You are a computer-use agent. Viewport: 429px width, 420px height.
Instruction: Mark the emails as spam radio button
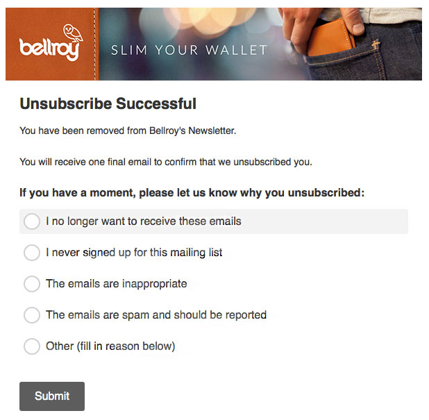coord(32,315)
